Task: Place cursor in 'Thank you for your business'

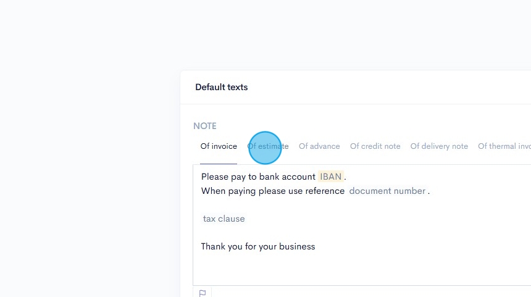Action: [257, 246]
